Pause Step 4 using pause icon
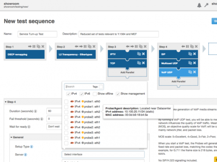 click(187, 47)
